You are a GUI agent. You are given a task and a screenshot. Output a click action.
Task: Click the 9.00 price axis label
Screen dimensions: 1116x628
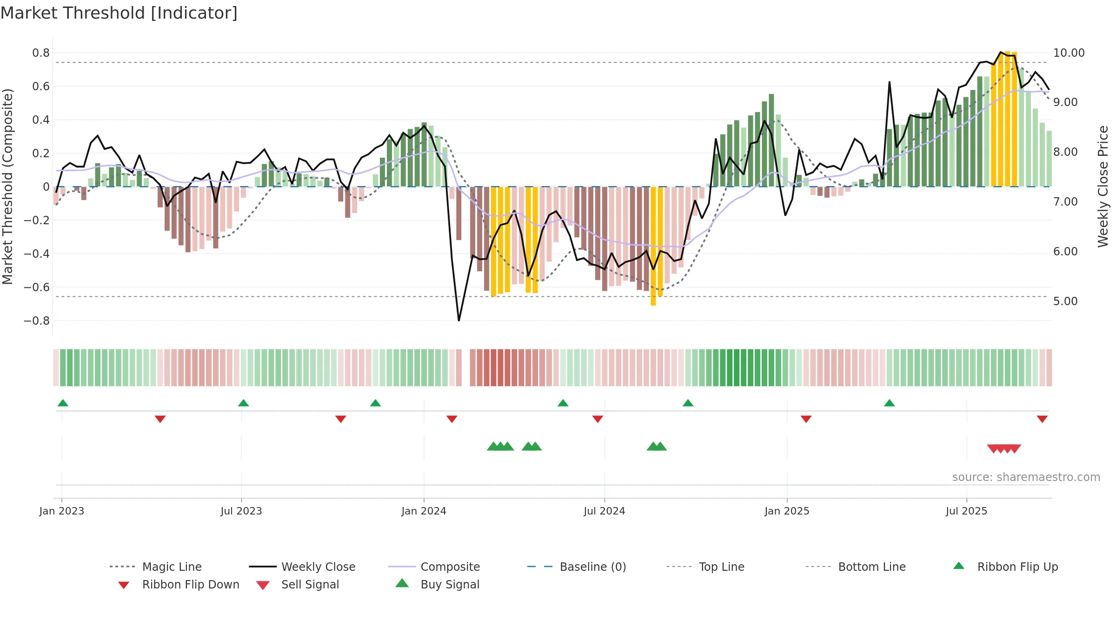(x=1065, y=102)
